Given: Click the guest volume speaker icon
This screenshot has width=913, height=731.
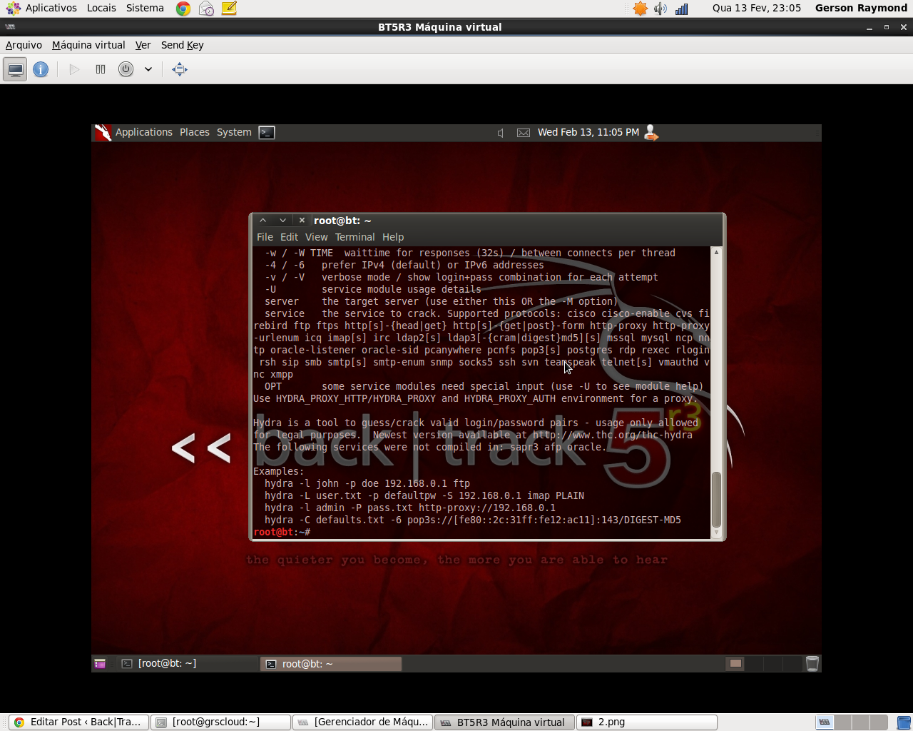Looking at the screenshot, I should (x=501, y=133).
